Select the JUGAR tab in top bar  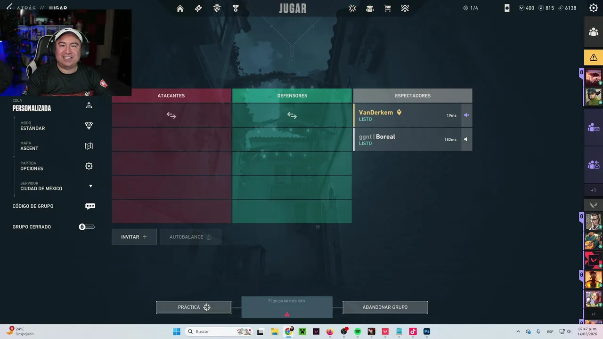(293, 8)
